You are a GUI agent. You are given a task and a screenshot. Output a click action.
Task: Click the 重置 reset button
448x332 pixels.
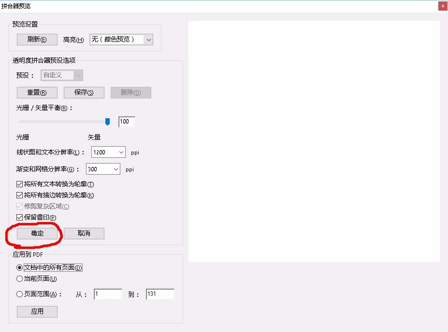[x=37, y=93]
